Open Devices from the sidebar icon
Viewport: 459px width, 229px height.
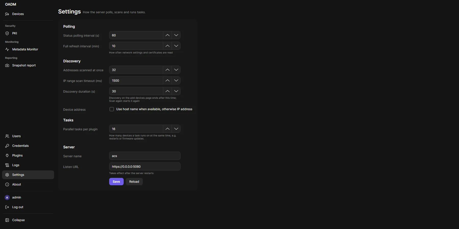[x=7, y=14]
